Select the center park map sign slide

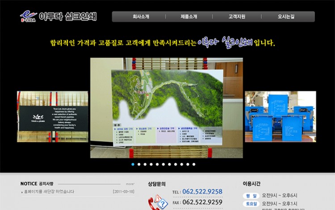coord(167,107)
